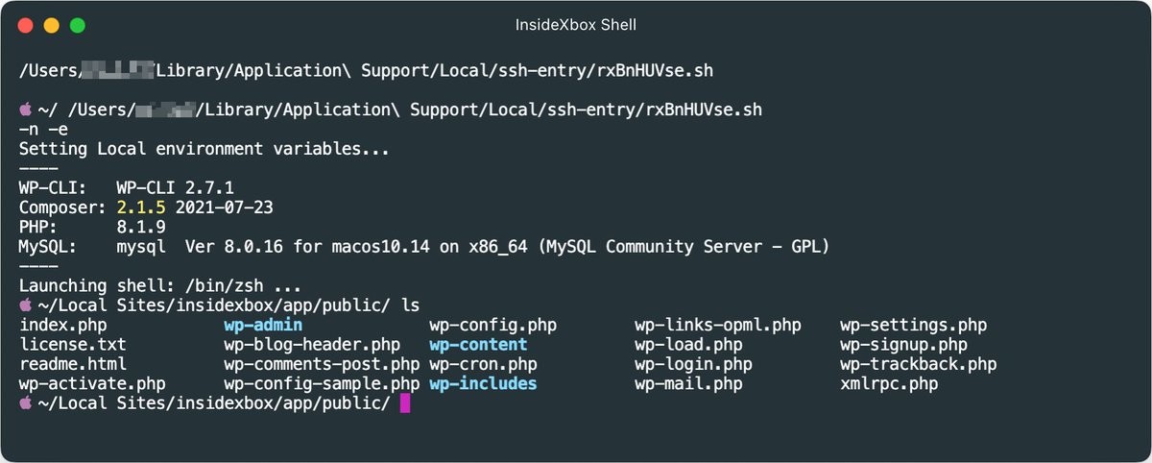The image size is (1152, 463).
Task: Click the yellow Composer version 2.1.5 text
Action: pyautogui.click(x=141, y=207)
